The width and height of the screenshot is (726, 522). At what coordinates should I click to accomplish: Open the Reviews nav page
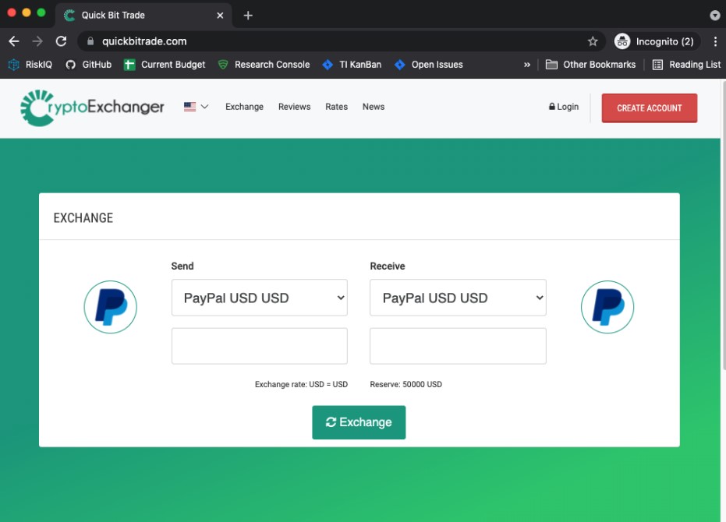(295, 107)
